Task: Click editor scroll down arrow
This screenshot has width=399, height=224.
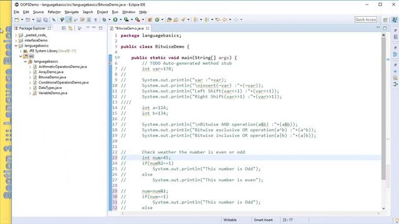Action: coord(383,208)
